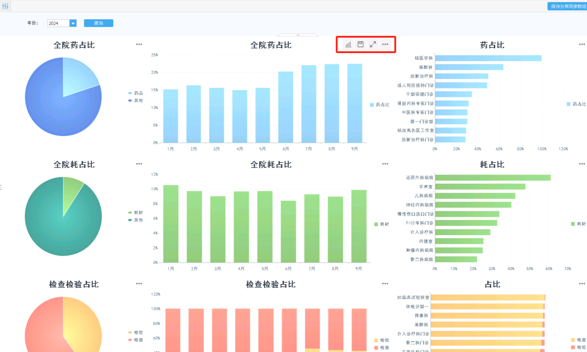Open more options on 全院药占比 bar chart

[x=385, y=45]
